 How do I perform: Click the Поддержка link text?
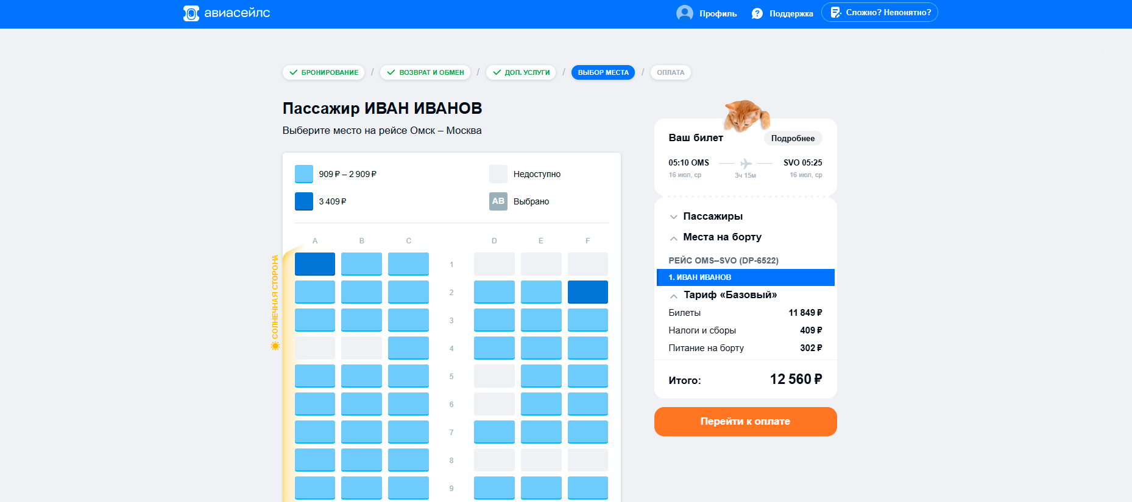click(x=791, y=13)
